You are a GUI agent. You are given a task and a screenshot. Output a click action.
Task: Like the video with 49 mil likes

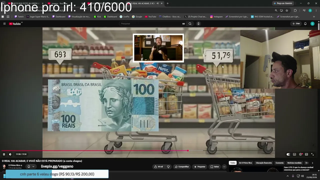(x=158, y=167)
